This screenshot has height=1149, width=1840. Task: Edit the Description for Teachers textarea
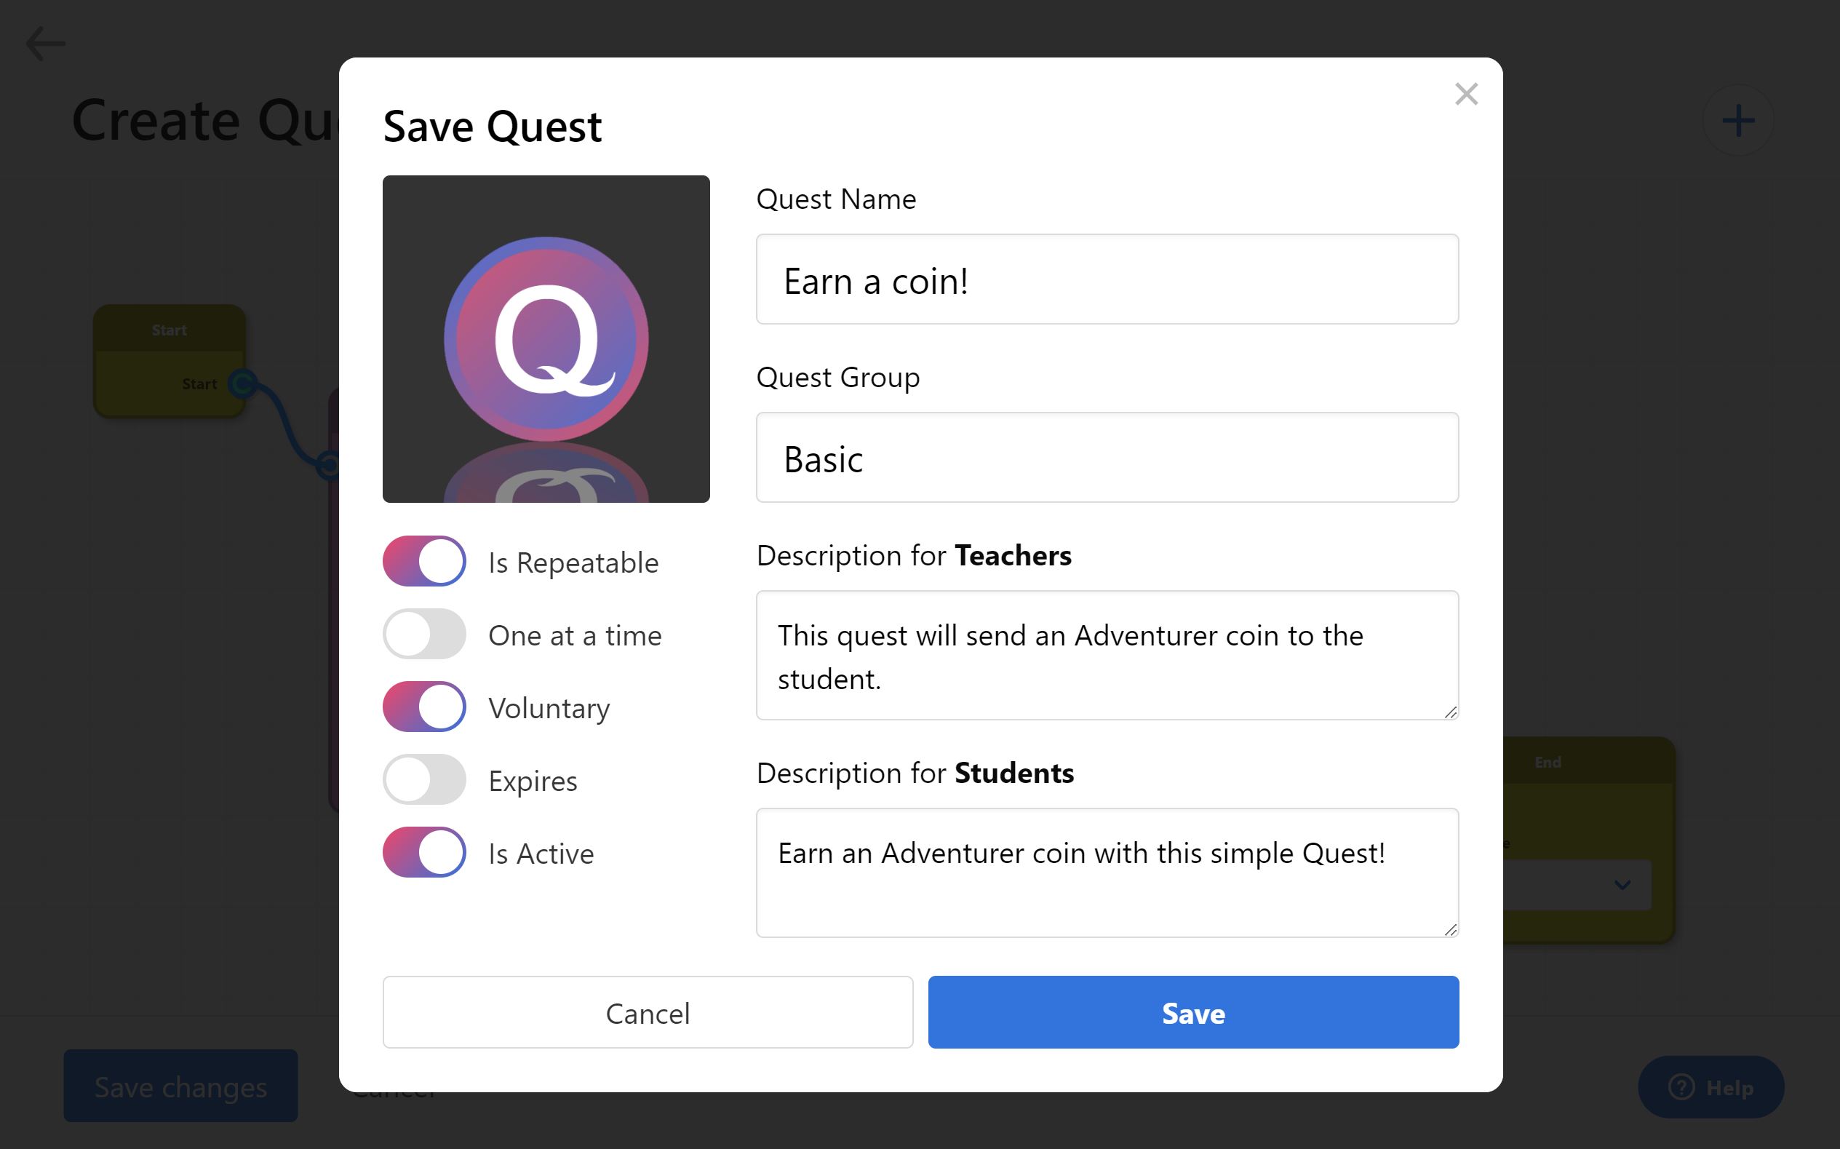click(1107, 655)
